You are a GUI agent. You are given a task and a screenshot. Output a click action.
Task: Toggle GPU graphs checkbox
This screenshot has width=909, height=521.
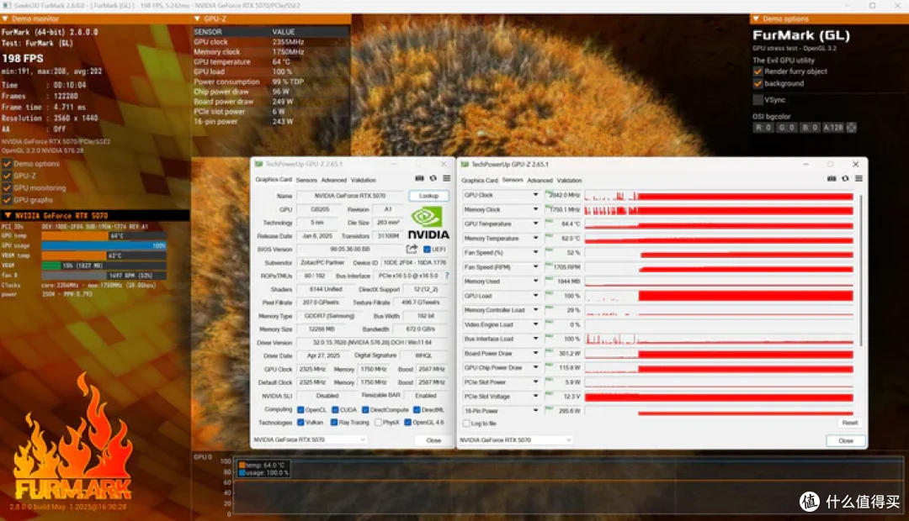(7, 200)
